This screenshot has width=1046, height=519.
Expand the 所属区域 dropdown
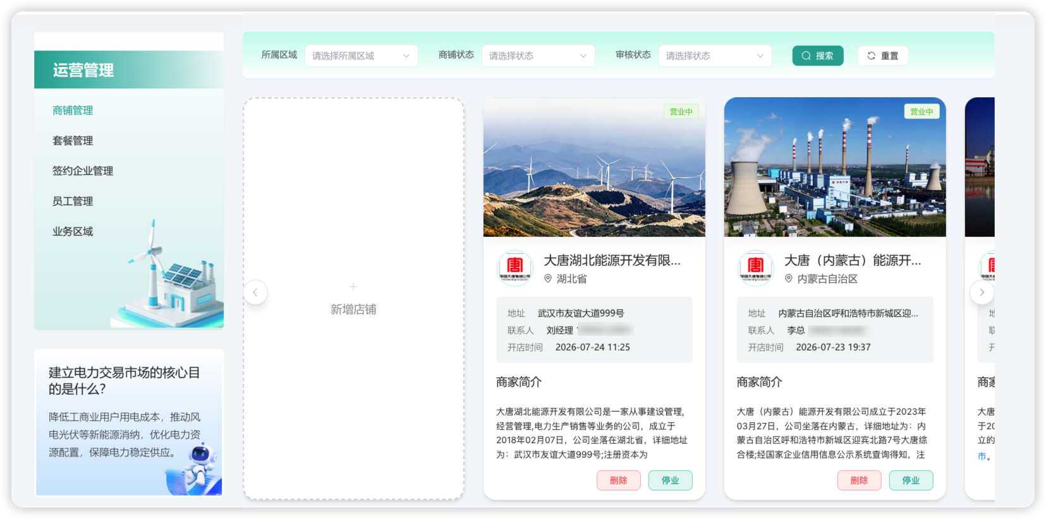click(361, 56)
